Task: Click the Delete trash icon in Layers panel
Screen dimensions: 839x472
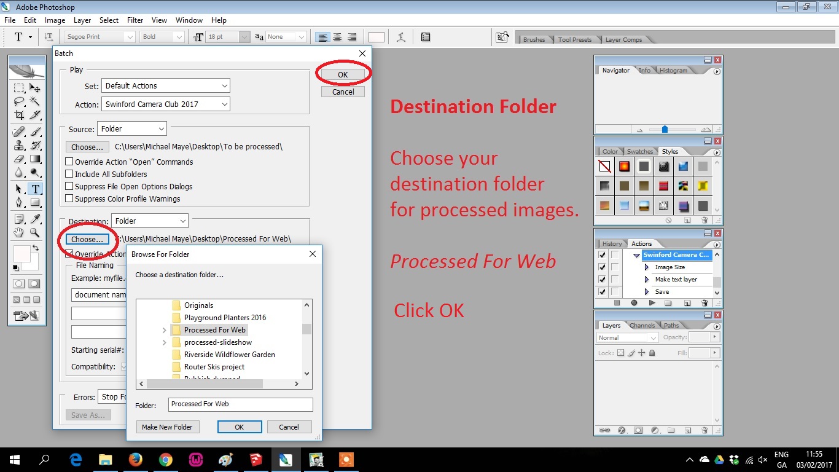Action: [x=704, y=430]
